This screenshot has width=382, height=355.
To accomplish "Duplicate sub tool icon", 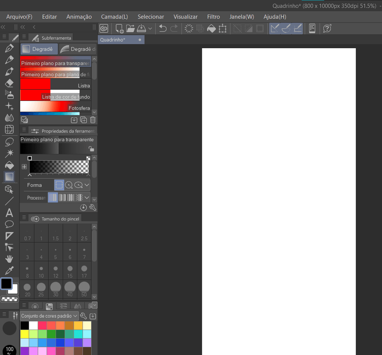I will coord(84,120).
